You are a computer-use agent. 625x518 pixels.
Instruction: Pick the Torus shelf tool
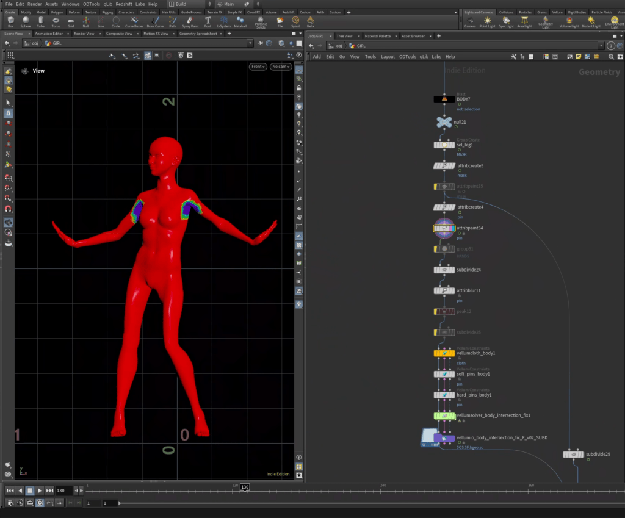pyautogui.click(x=56, y=22)
